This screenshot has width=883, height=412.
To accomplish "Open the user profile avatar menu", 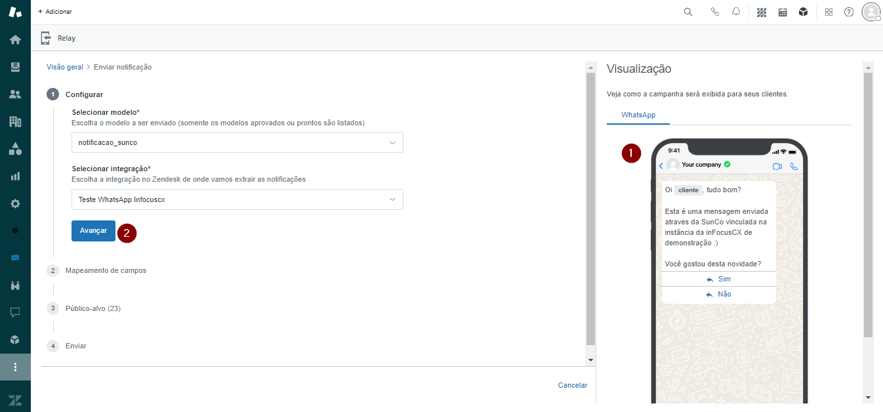I will [871, 12].
